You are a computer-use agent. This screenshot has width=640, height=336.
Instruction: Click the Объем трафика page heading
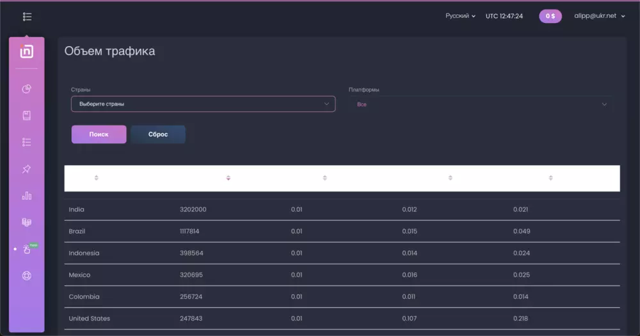(x=109, y=51)
